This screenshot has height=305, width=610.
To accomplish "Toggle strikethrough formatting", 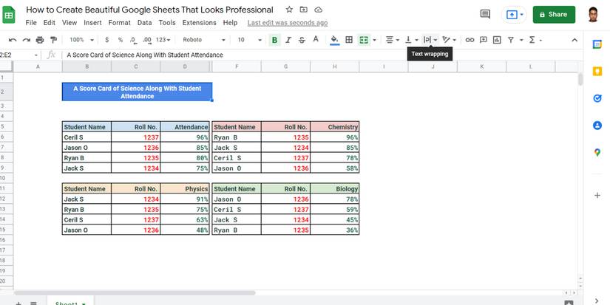I will click(x=302, y=40).
